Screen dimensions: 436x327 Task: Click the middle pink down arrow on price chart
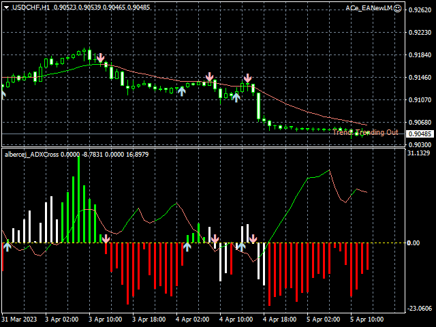pos(210,78)
